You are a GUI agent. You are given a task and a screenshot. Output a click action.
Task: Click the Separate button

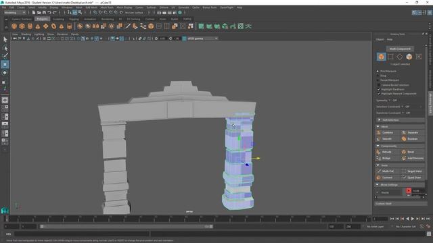click(x=413, y=132)
